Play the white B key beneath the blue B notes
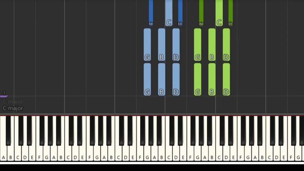The image size is (304, 171). tap(161, 153)
